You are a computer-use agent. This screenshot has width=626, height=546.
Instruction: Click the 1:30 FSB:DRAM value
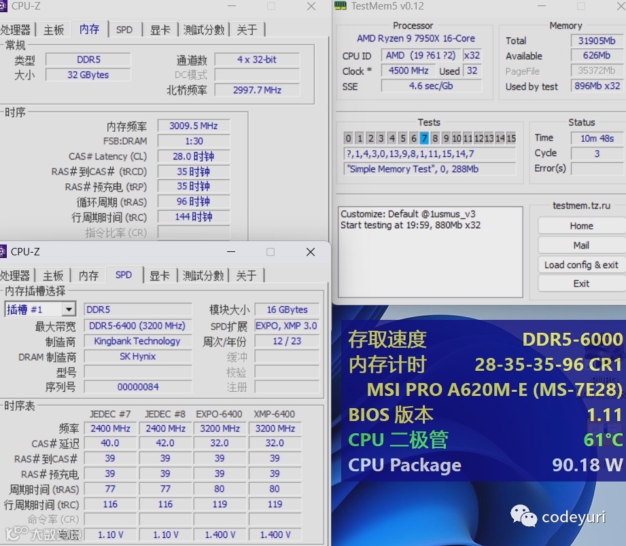pos(194,141)
